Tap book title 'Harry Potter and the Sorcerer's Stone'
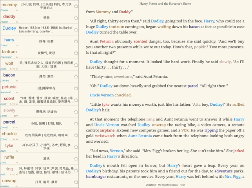This screenshot has height=188, width=252. point(165,4)
